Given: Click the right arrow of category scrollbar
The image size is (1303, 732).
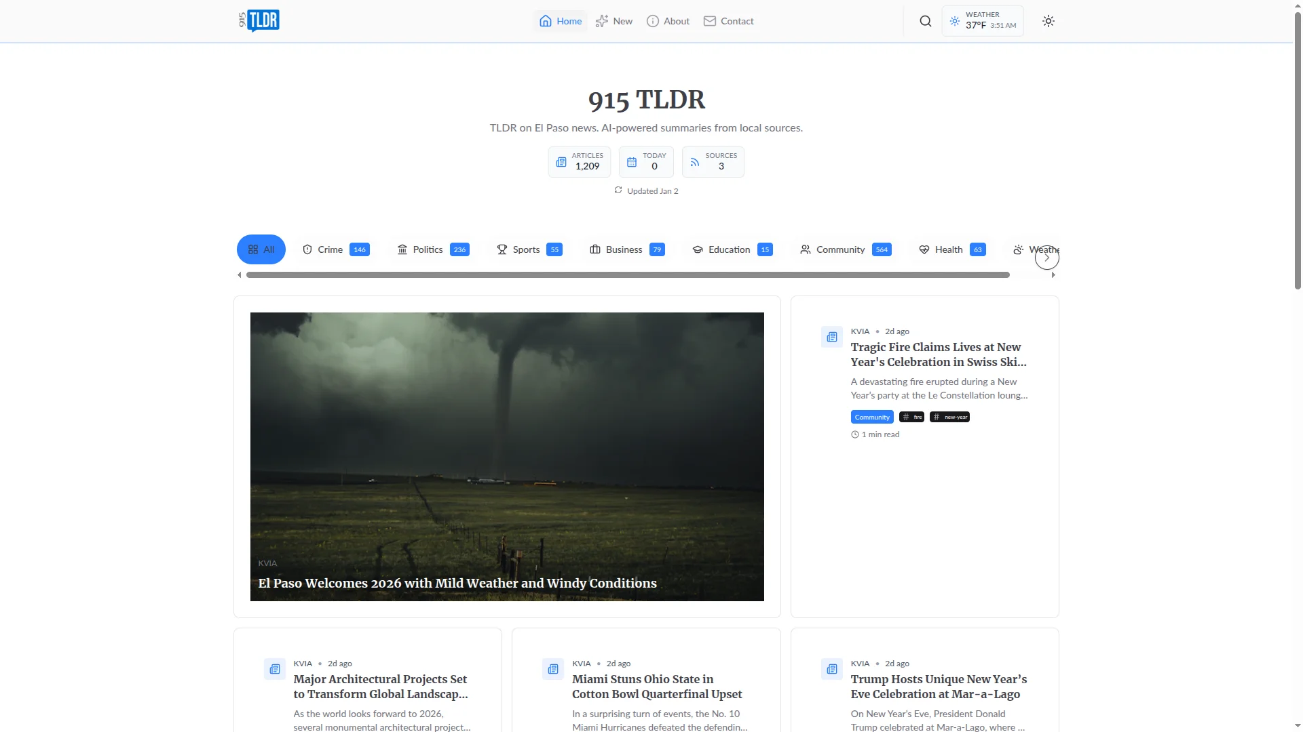Looking at the screenshot, I should (x=1053, y=275).
